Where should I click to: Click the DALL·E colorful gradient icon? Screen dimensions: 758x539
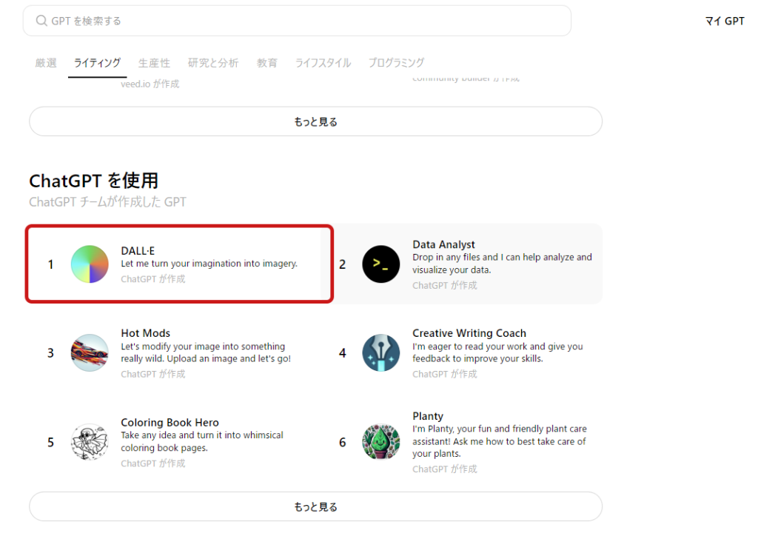90,264
